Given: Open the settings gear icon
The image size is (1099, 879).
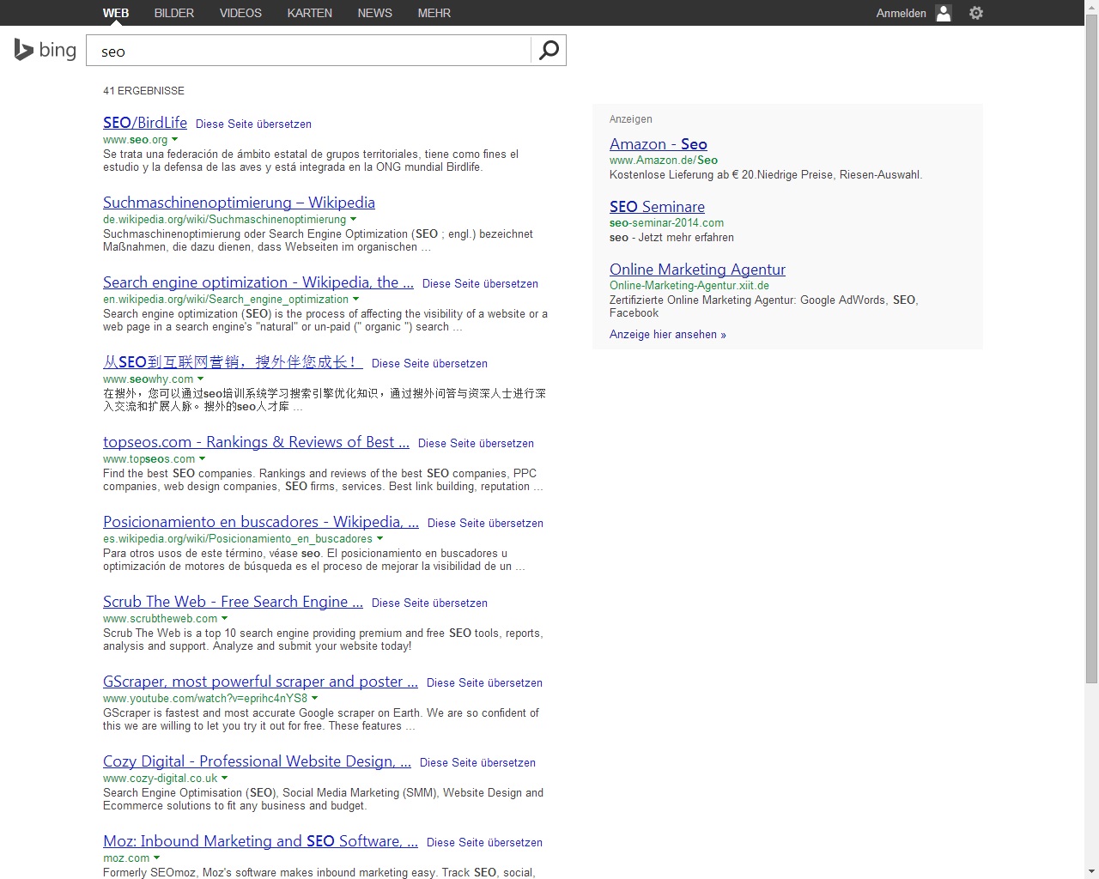Looking at the screenshot, I should point(976,13).
